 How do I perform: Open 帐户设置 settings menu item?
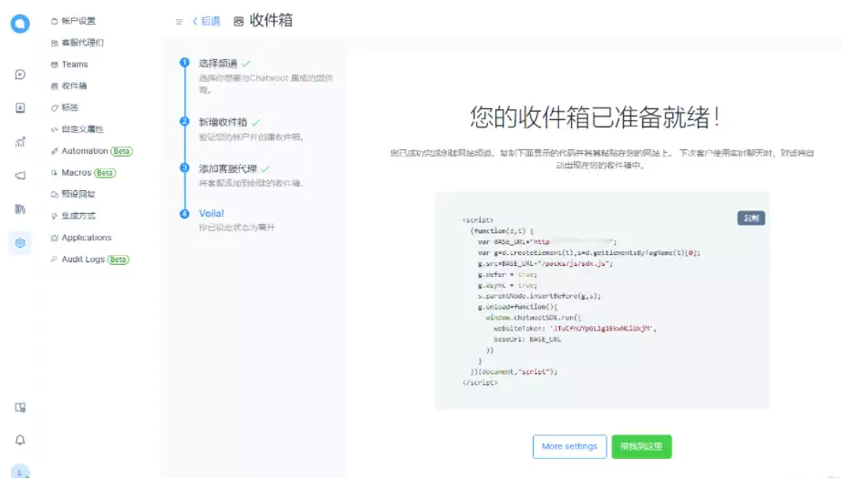(x=78, y=21)
